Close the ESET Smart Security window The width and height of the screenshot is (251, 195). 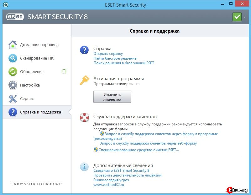coord(242,3)
